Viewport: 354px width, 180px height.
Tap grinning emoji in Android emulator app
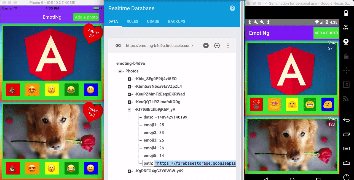[310, 104]
